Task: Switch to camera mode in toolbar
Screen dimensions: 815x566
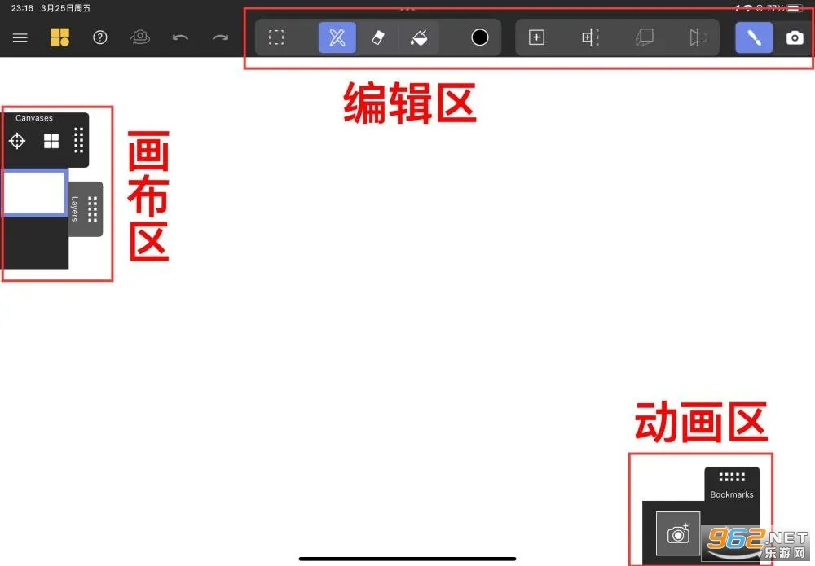Action: tap(794, 37)
